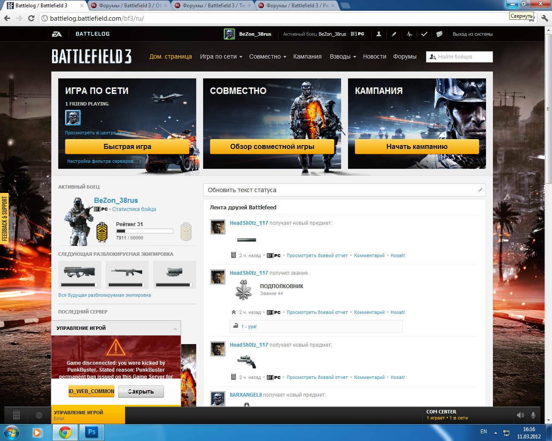
Task: Switch to the second Форумы browser tab
Action: [x=213, y=6]
